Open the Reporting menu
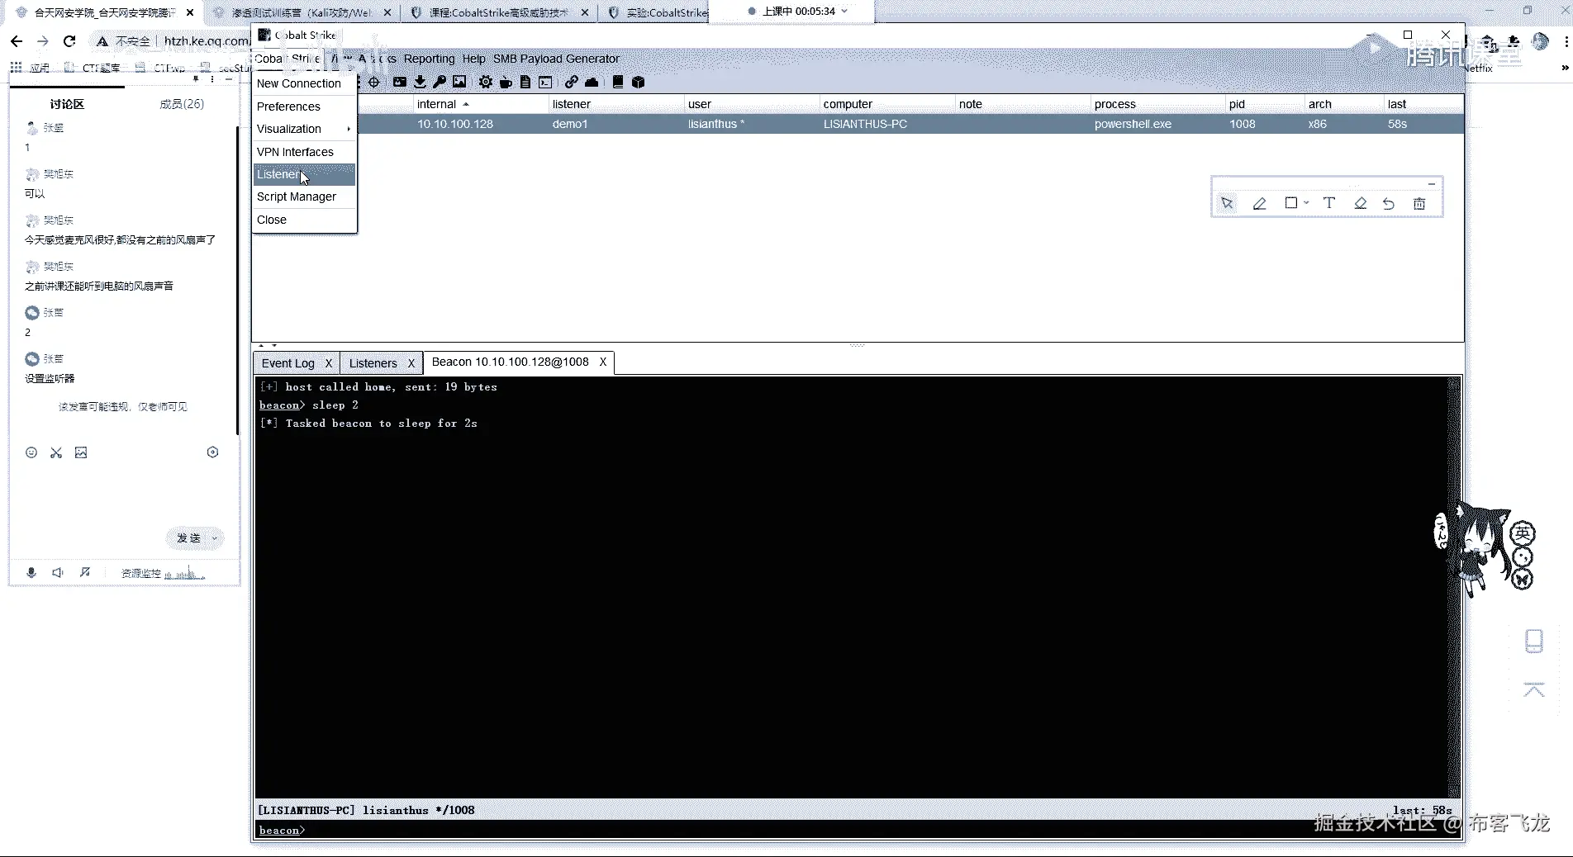1573x857 pixels. click(x=429, y=59)
